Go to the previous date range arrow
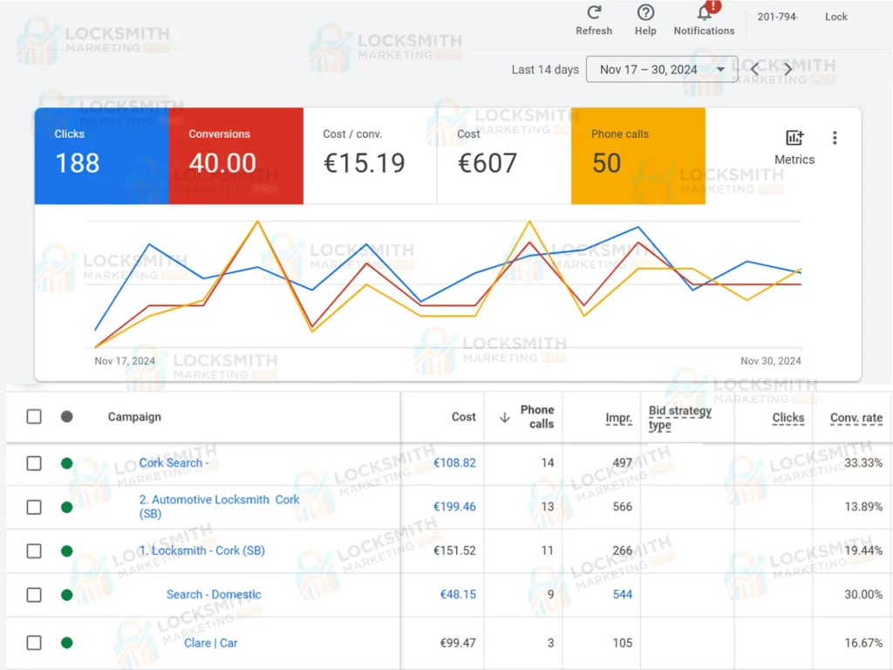The height and width of the screenshot is (670, 893). 755,70
